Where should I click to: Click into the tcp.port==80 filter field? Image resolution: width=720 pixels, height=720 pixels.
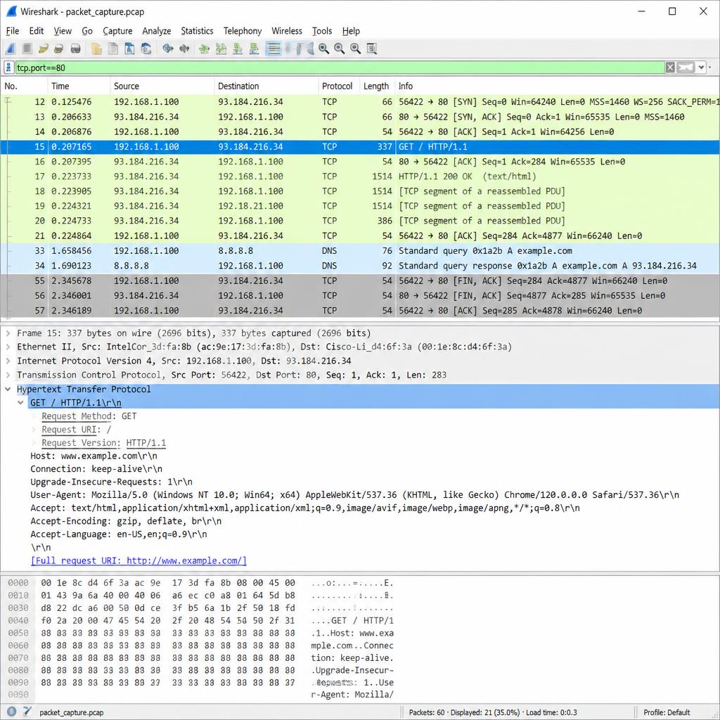click(340, 67)
